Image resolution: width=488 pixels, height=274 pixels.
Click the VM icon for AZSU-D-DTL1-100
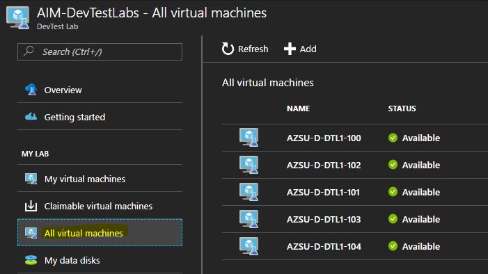249,138
